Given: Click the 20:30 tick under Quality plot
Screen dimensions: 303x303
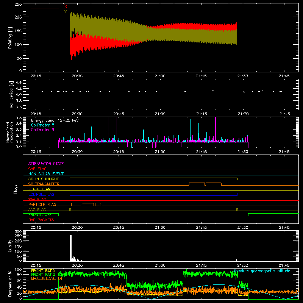Looking at the screenshot, I should [x=77, y=266].
